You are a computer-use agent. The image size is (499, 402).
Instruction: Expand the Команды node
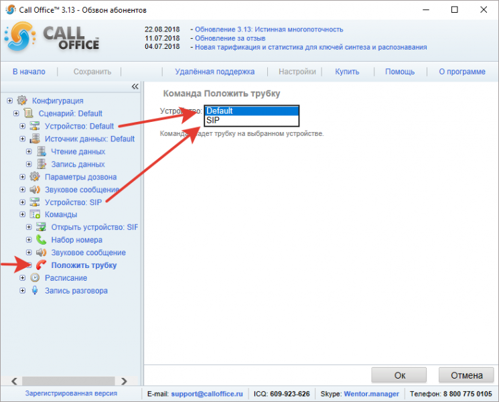[x=23, y=214]
